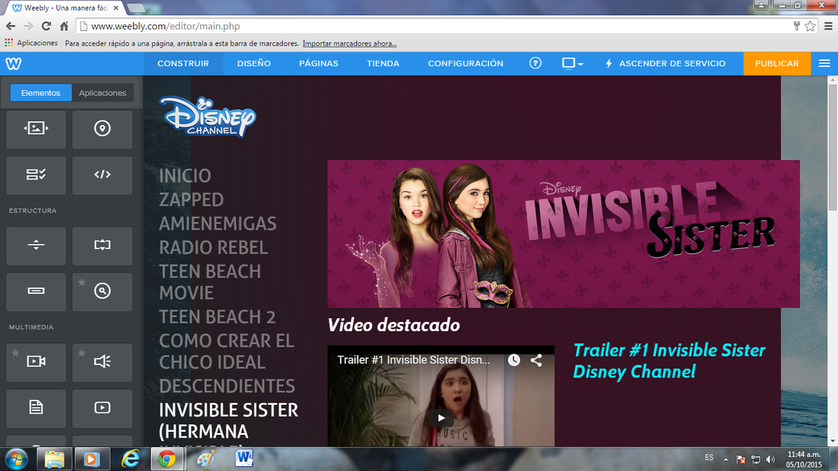
Task: Play the Invisible Sister trailer video
Action: tap(441, 418)
